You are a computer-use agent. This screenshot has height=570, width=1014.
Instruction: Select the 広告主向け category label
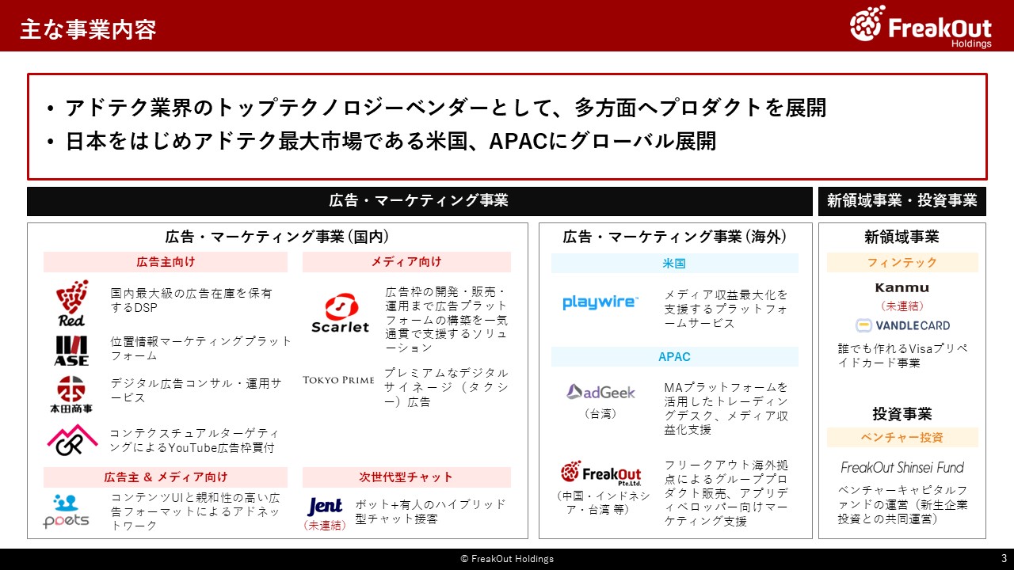click(x=166, y=262)
